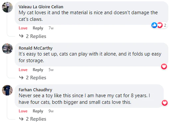Reply to Ronald McCarthy's comment
Screen dimensions: 172x123
pos(38,70)
